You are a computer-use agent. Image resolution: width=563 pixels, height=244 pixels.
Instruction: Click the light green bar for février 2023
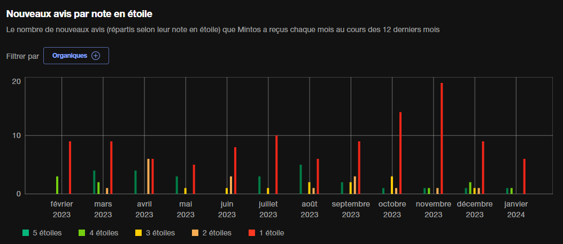57,185
